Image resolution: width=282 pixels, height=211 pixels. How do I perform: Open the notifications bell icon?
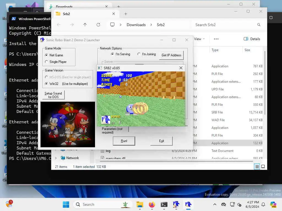[x=263, y=204]
